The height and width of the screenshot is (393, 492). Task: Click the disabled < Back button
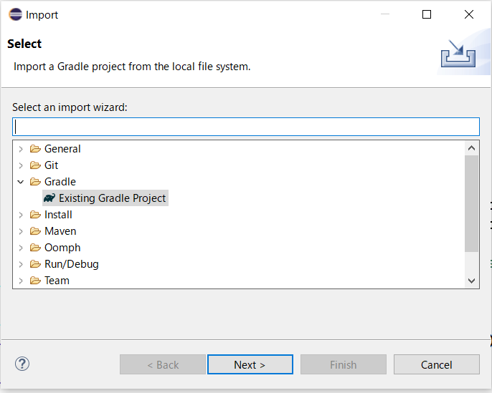[163, 364]
